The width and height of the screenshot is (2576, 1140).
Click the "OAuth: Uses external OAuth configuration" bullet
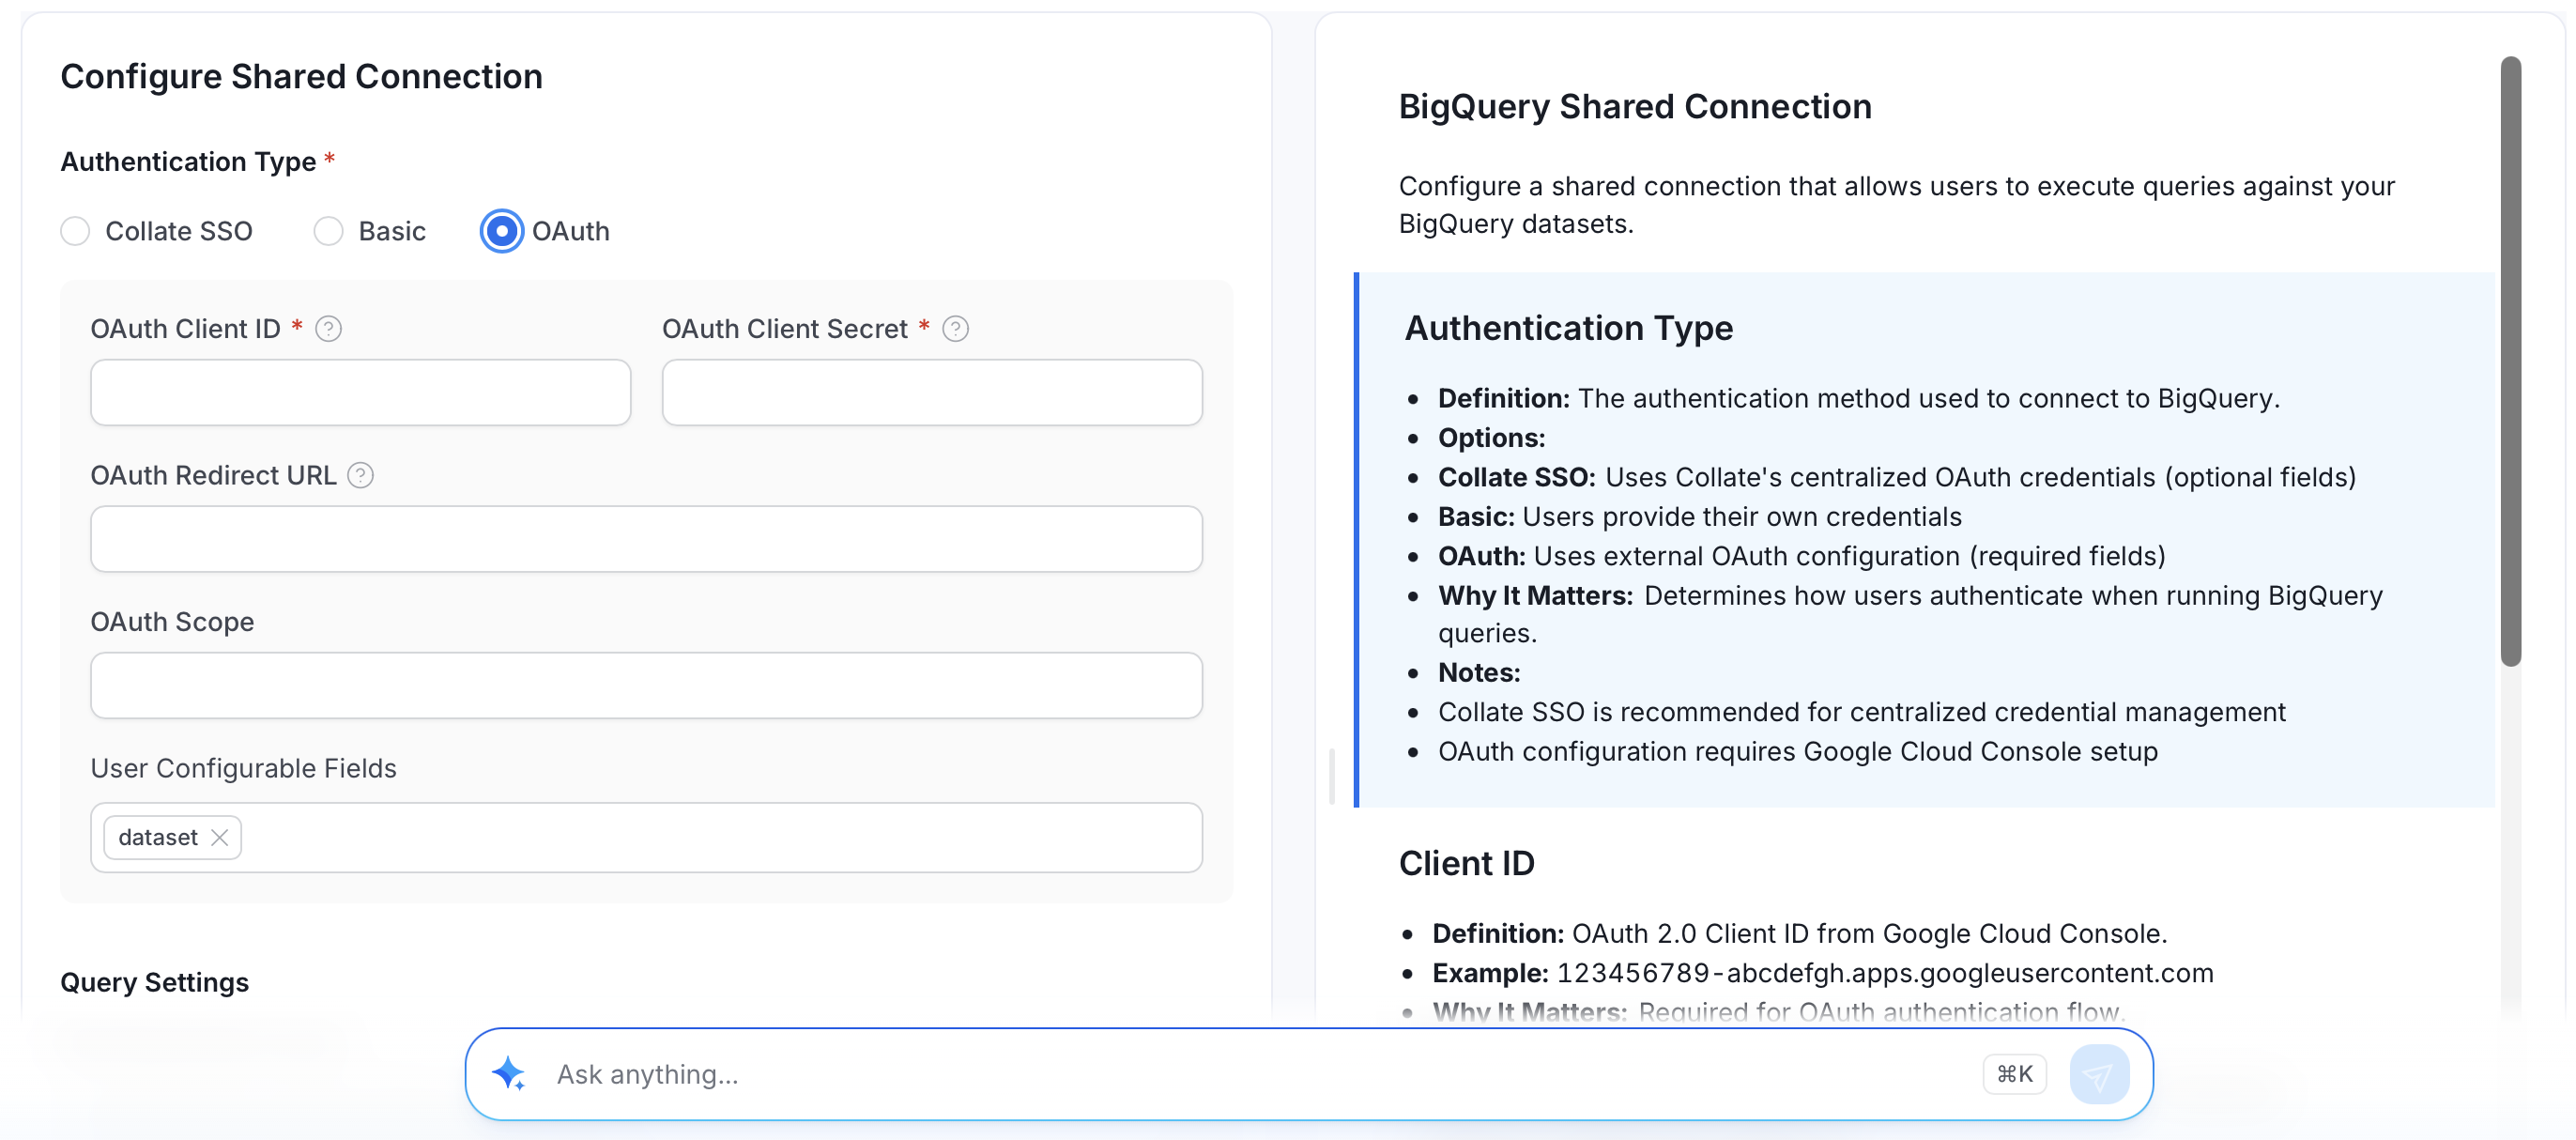1801,556
